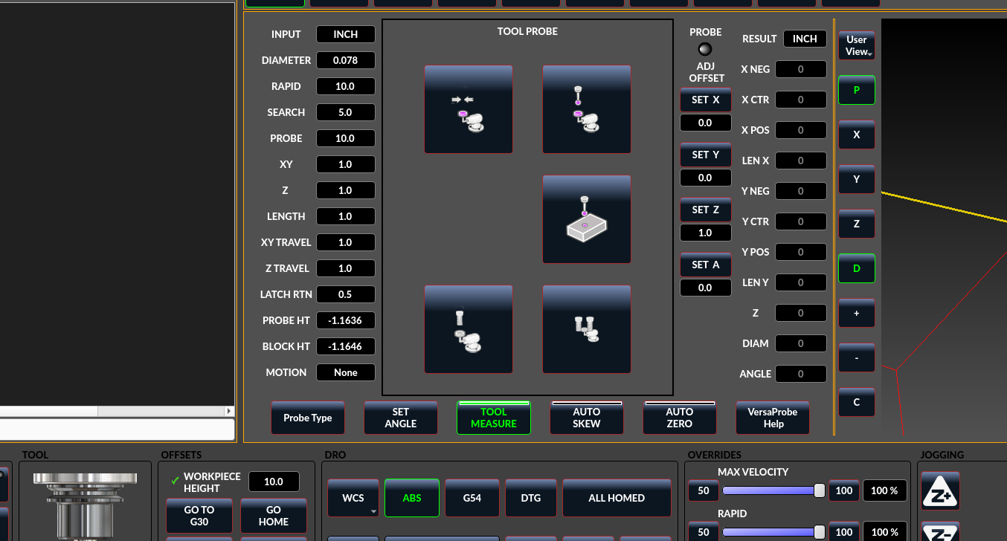Expand the WCS dropdown
Viewport: 1007px width, 541px height.
pos(353,498)
